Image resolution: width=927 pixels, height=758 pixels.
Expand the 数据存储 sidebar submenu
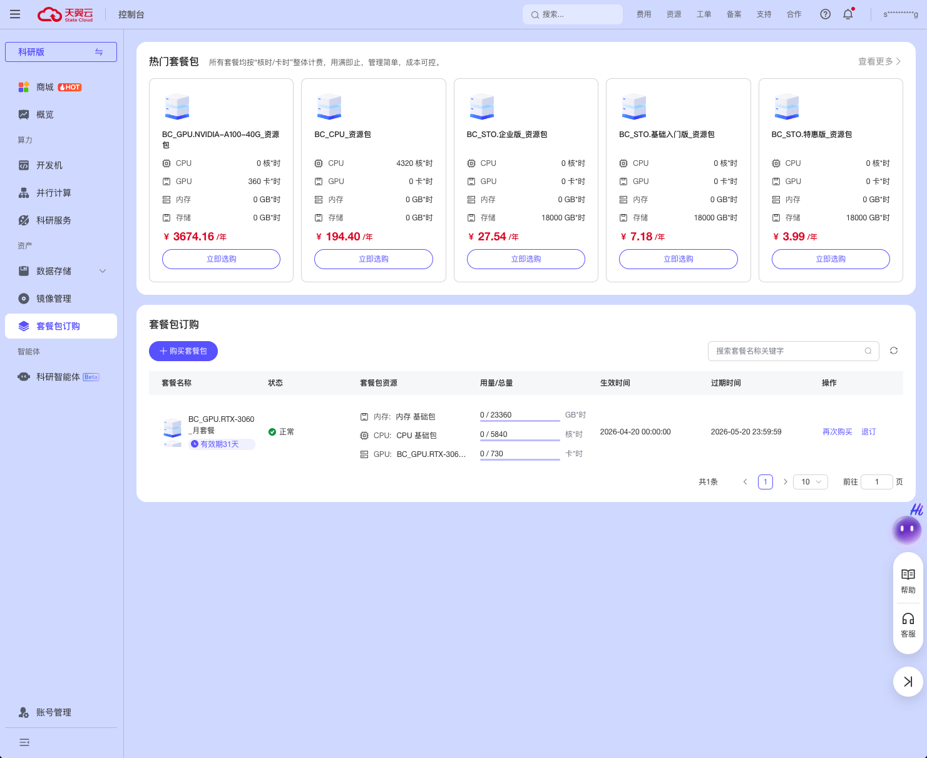pyautogui.click(x=103, y=271)
